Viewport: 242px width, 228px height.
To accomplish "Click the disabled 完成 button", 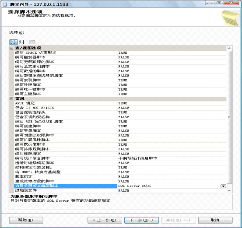I will pos(179,220).
